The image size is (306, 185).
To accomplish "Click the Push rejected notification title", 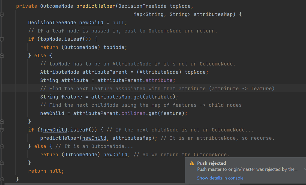I will (x=211, y=163).
